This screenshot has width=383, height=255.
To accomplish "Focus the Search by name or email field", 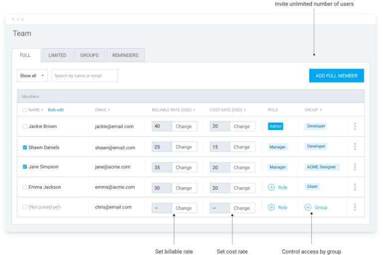I will [x=85, y=76].
